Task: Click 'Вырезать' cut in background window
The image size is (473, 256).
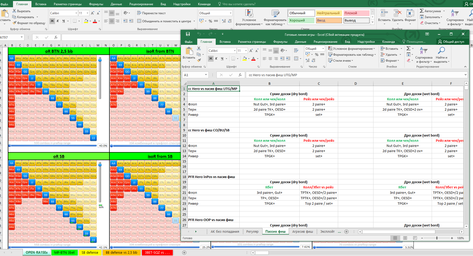Action: tap(22, 11)
